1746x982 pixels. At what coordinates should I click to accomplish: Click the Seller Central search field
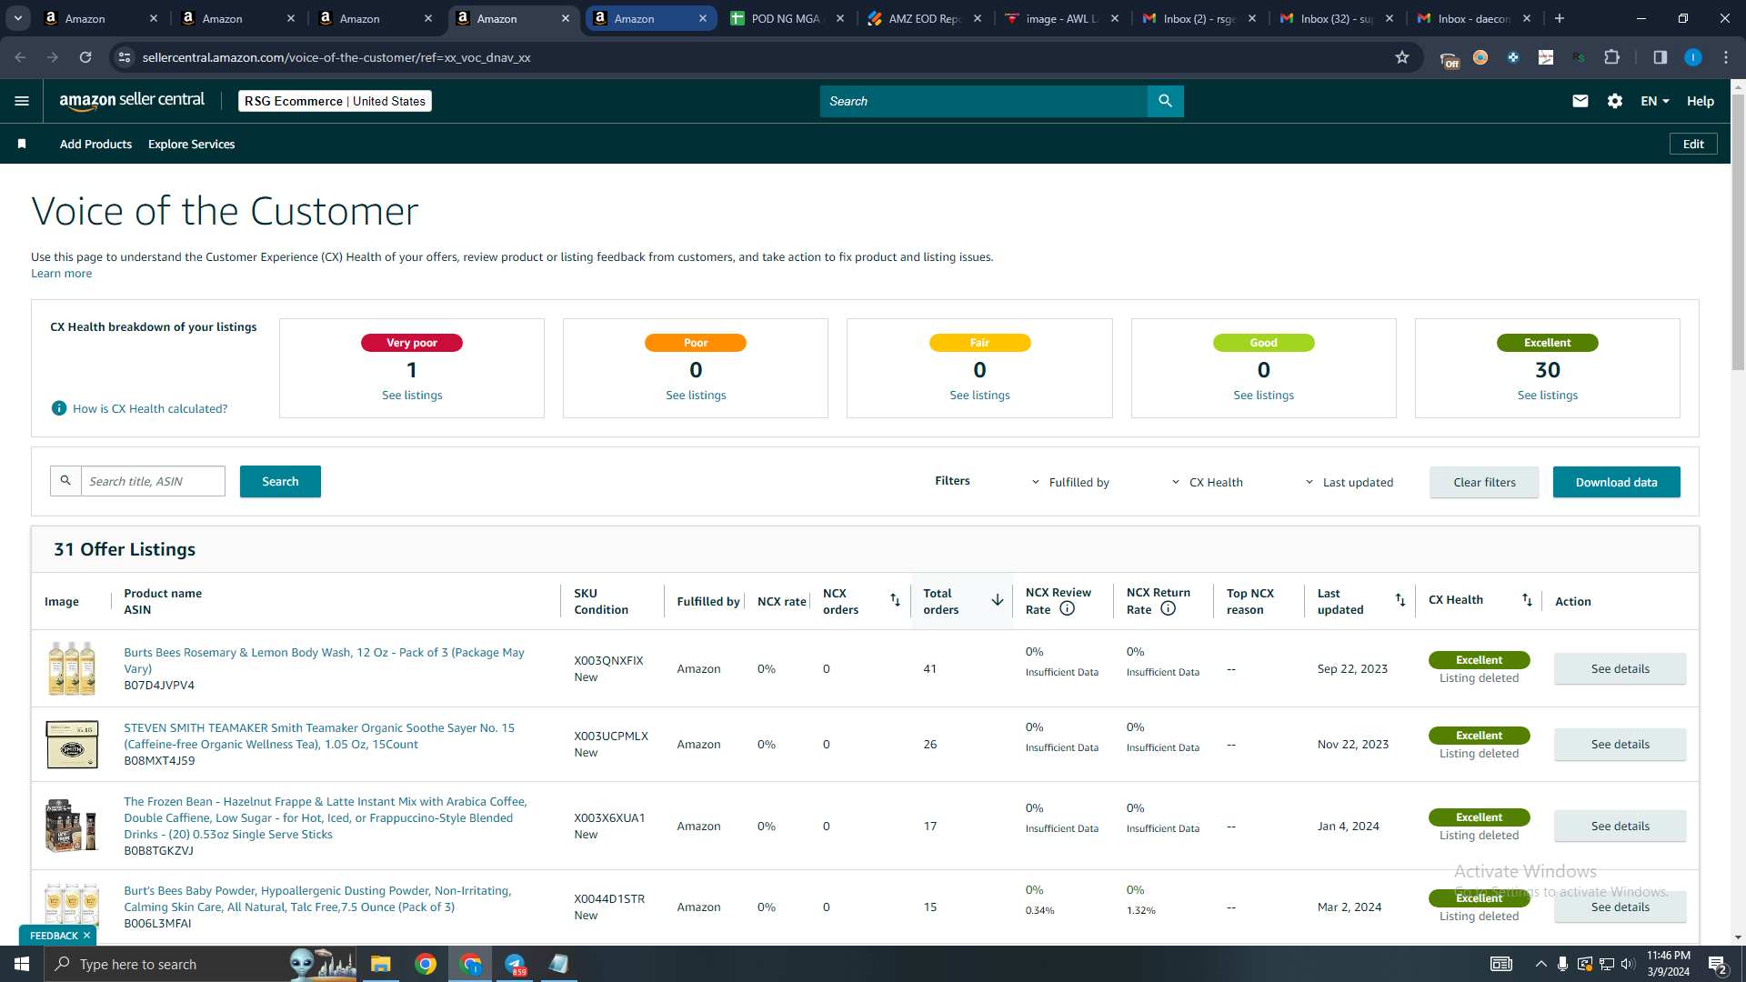coord(983,101)
